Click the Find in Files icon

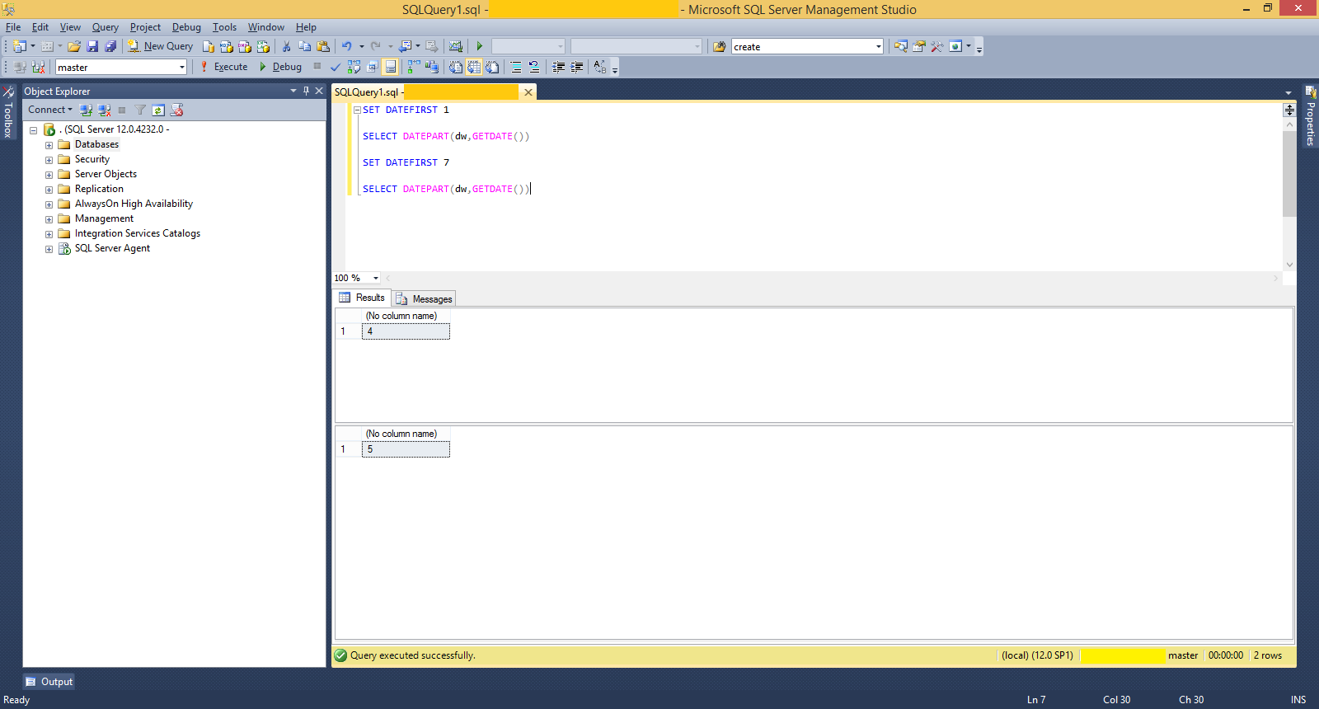pos(719,46)
